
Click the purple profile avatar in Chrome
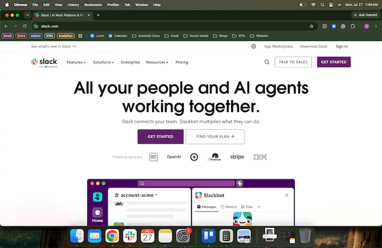pyautogui.click(x=367, y=26)
